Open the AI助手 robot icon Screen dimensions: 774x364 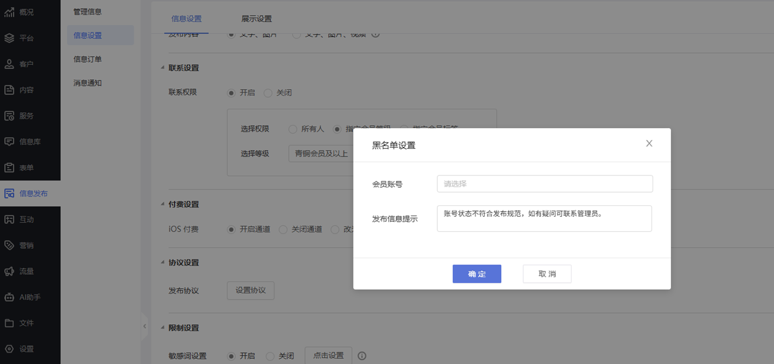[x=9, y=297]
